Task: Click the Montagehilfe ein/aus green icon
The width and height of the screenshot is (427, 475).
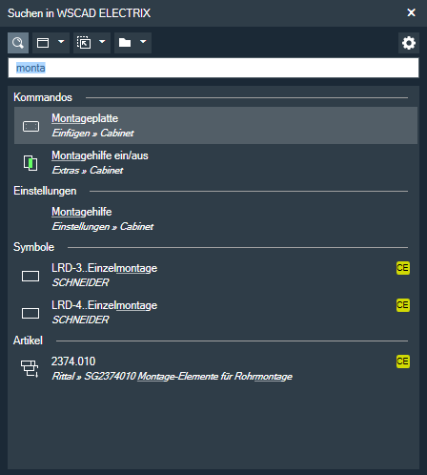Action: coord(30,163)
